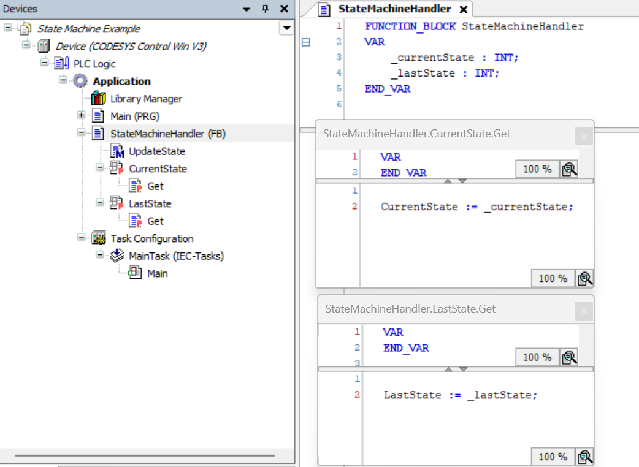Collapse the StateMachineHandler (FB) tree node
639x467 pixels.
pyautogui.click(x=81, y=132)
